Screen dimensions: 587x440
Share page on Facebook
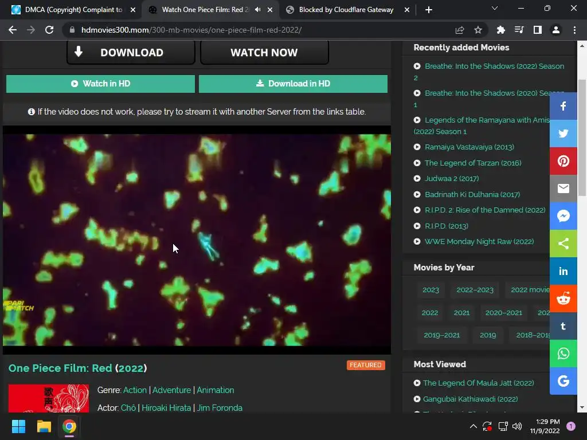pyautogui.click(x=563, y=106)
